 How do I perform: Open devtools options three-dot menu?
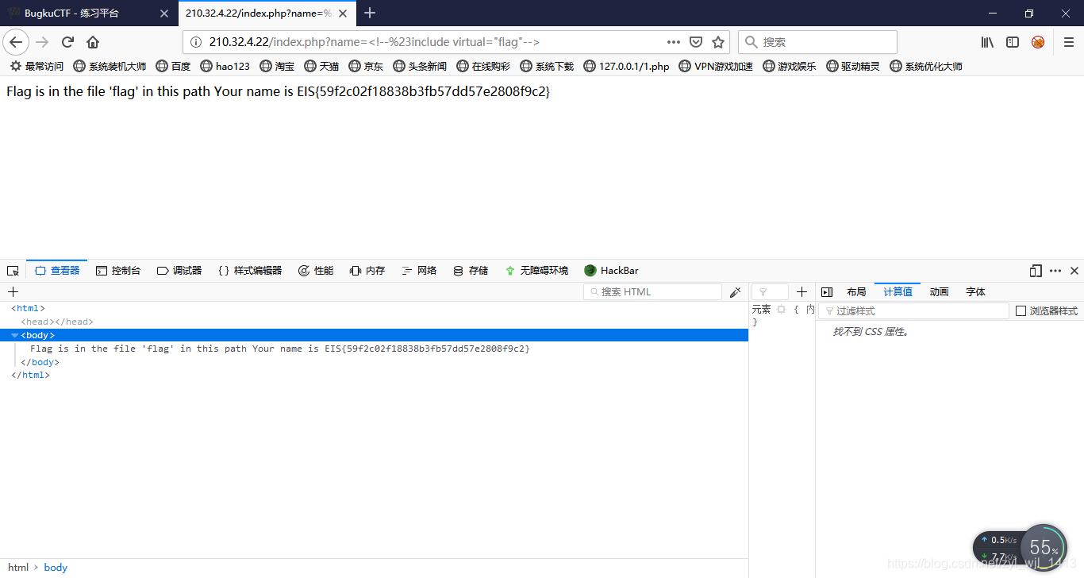point(1055,271)
